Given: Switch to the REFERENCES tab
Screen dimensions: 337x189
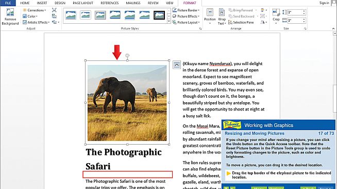Looking at the screenshot, I should pyautogui.click(x=110, y=3).
